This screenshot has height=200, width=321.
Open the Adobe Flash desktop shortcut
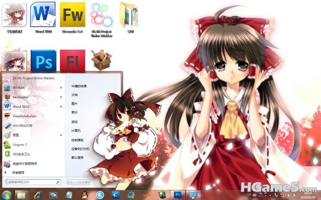(72, 61)
